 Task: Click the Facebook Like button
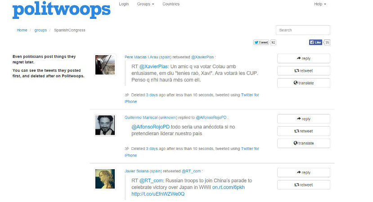315,43
